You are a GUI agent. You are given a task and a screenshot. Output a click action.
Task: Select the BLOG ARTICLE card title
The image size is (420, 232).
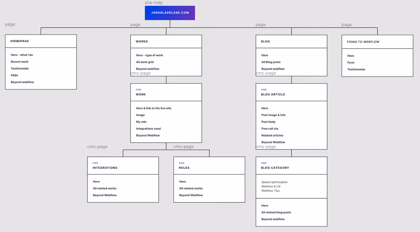click(273, 95)
